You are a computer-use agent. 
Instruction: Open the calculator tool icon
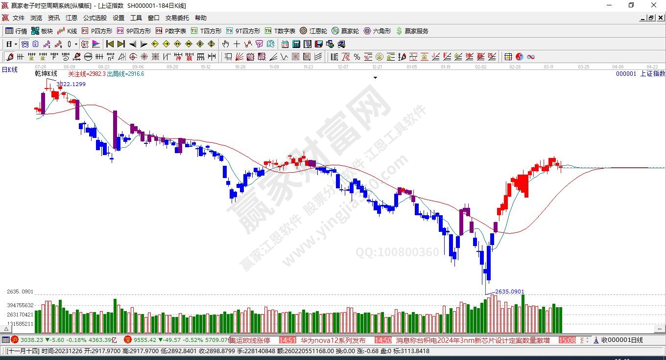[x=296, y=44]
